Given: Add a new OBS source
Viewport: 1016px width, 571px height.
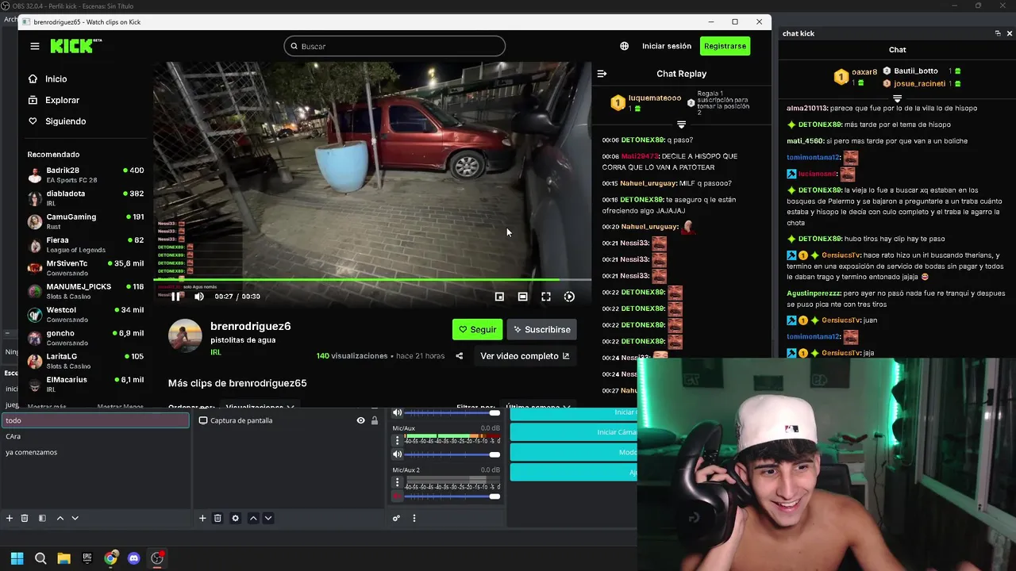Looking at the screenshot, I should [202, 518].
